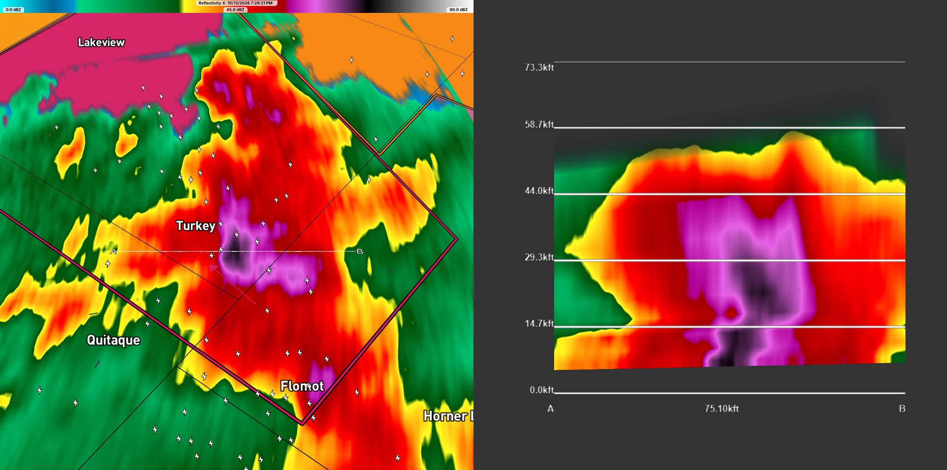Screen dimensions: 947x470
Task: Click the partly cut-off Horner label
Action: click(448, 416)
